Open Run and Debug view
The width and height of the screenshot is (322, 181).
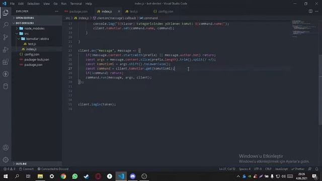6,49
